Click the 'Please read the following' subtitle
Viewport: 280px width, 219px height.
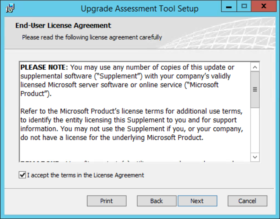(92, 37)
